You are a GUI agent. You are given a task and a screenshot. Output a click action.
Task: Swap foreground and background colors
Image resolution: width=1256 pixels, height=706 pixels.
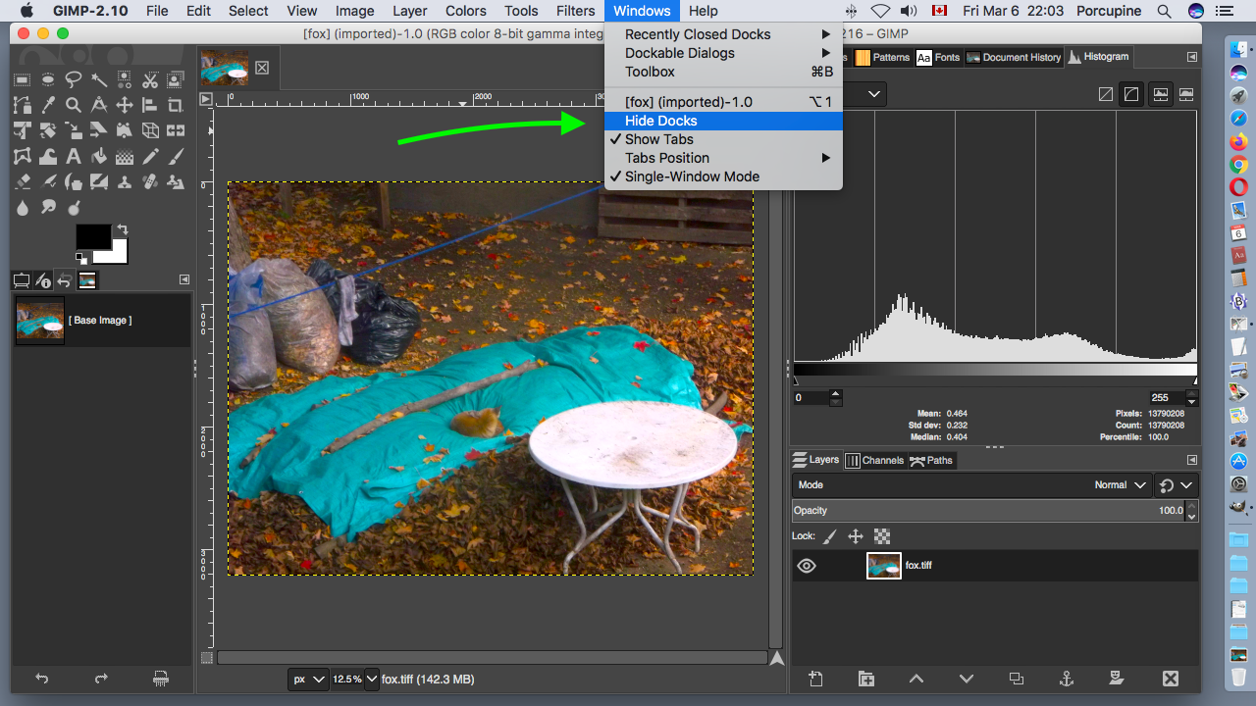tap(123, 229)
